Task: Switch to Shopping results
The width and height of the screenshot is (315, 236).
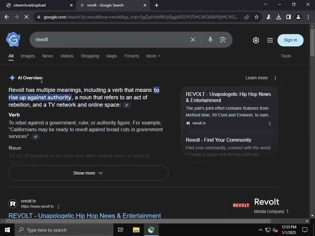Action: click(x=90, y=56)
